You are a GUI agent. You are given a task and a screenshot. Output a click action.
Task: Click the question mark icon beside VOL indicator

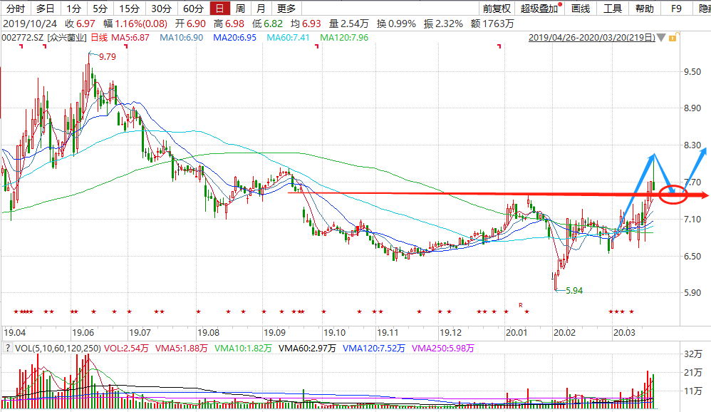[x=7, y=349]
